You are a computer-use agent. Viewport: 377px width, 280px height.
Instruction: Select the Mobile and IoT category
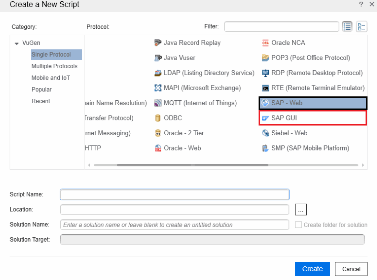[51, 78]
